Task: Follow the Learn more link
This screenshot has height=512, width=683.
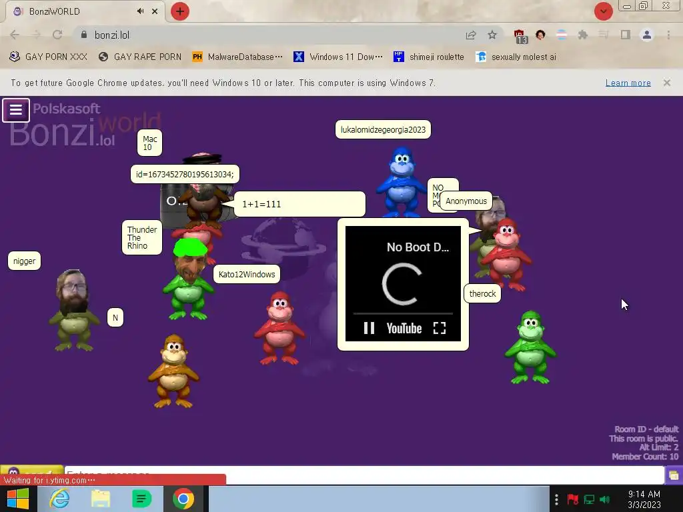Action: tap(628, 83)
